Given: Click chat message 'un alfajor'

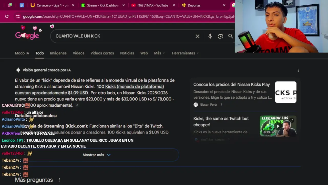Looking at the screenshot, I should tap(35, 112).
